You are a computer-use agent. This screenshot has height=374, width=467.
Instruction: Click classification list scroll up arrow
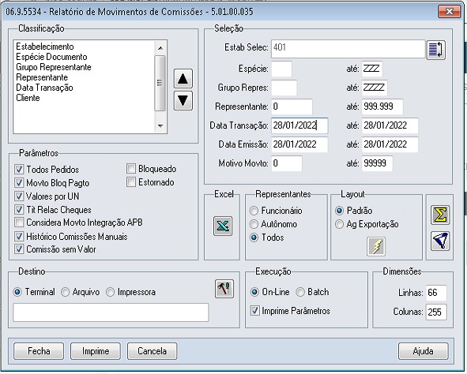(x=160, y=48)
